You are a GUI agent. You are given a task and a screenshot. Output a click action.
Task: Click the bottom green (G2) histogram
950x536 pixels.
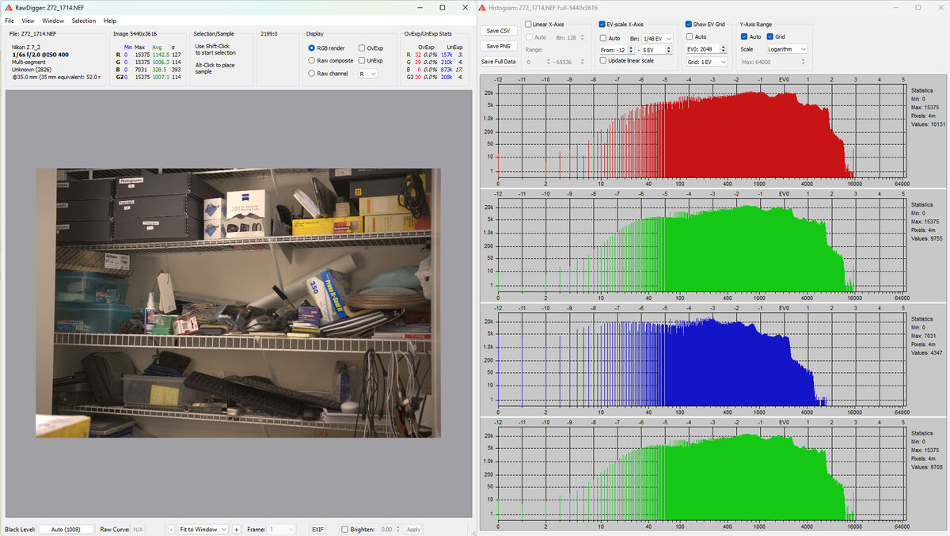702,473
